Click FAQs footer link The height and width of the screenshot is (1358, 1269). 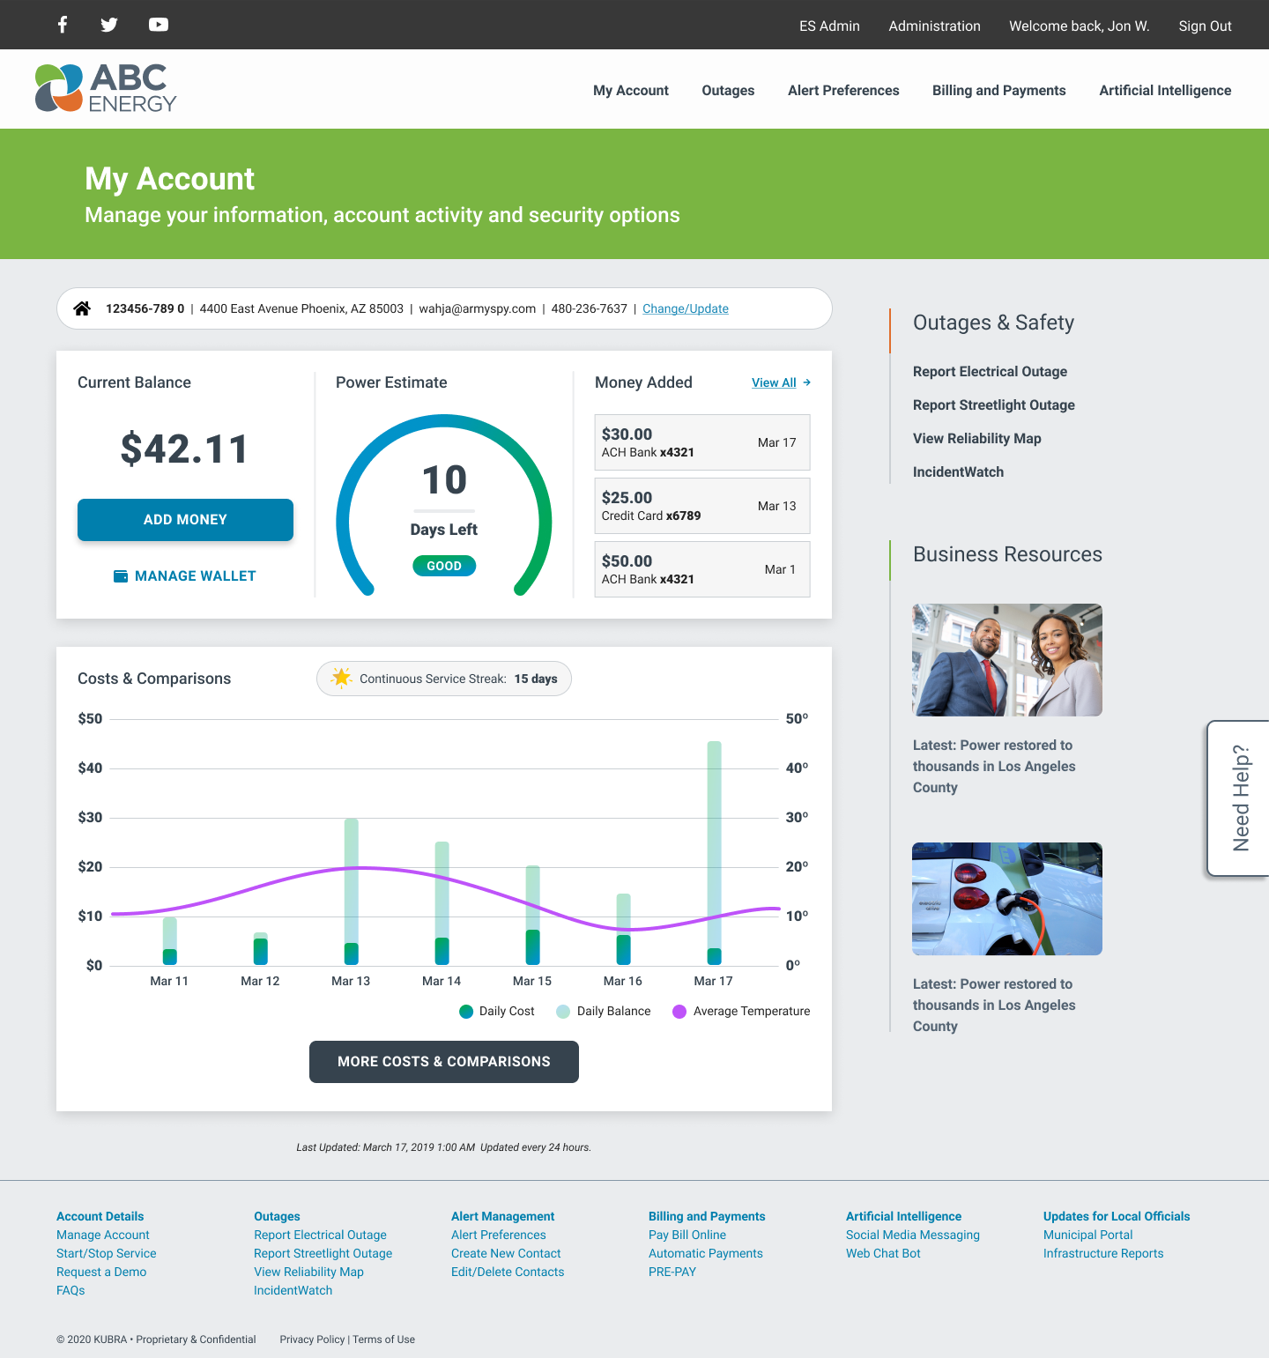(70, 1291)
